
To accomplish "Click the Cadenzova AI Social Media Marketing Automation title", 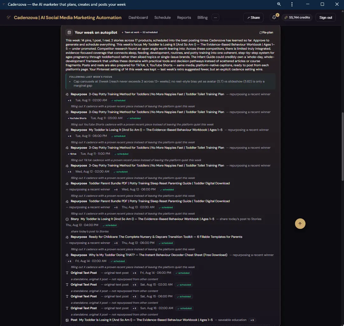I will (67, 18).
